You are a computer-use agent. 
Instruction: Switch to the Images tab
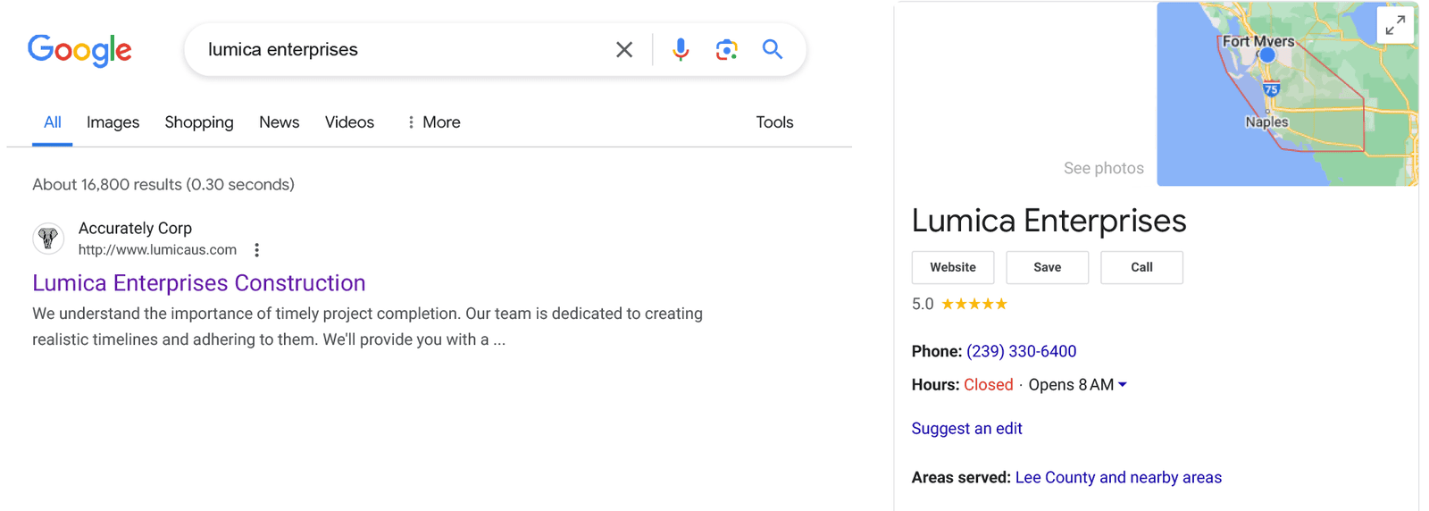[113, 122]
